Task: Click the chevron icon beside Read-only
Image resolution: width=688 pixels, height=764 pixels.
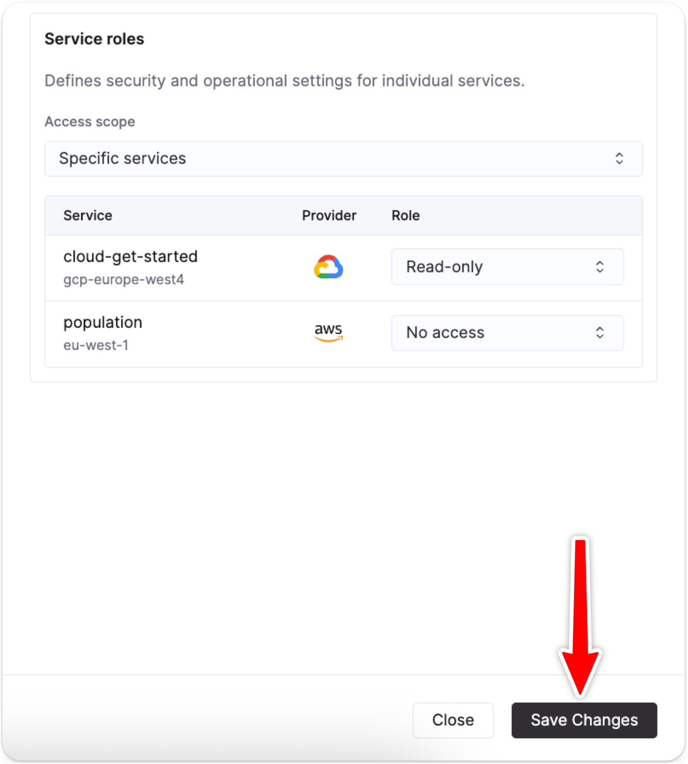Action: (600, 267)
